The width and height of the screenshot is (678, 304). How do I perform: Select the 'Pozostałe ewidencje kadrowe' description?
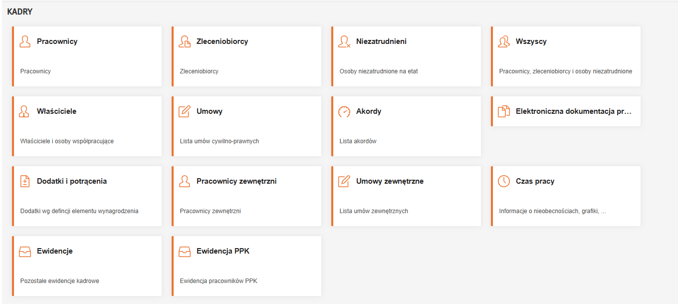pyautogui.click(x=60, y=281)
